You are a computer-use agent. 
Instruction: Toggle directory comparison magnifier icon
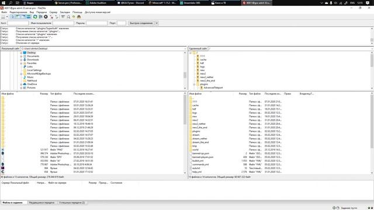pyautogui.click(x=68, y=17)
